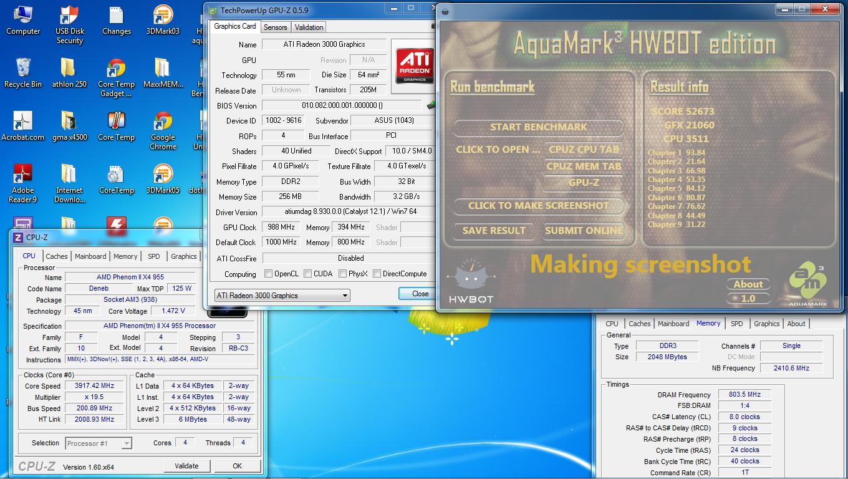Click the BIOS Version field in GPU-Z
This screenshot has height=479, width=848.
click(342, 105)
